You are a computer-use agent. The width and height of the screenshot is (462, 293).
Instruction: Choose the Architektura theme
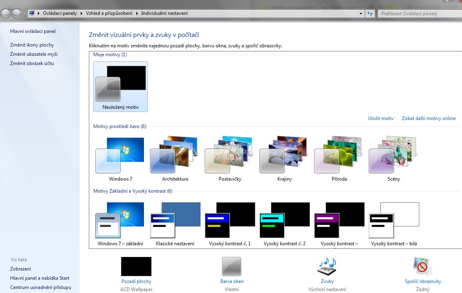point(175,159)
